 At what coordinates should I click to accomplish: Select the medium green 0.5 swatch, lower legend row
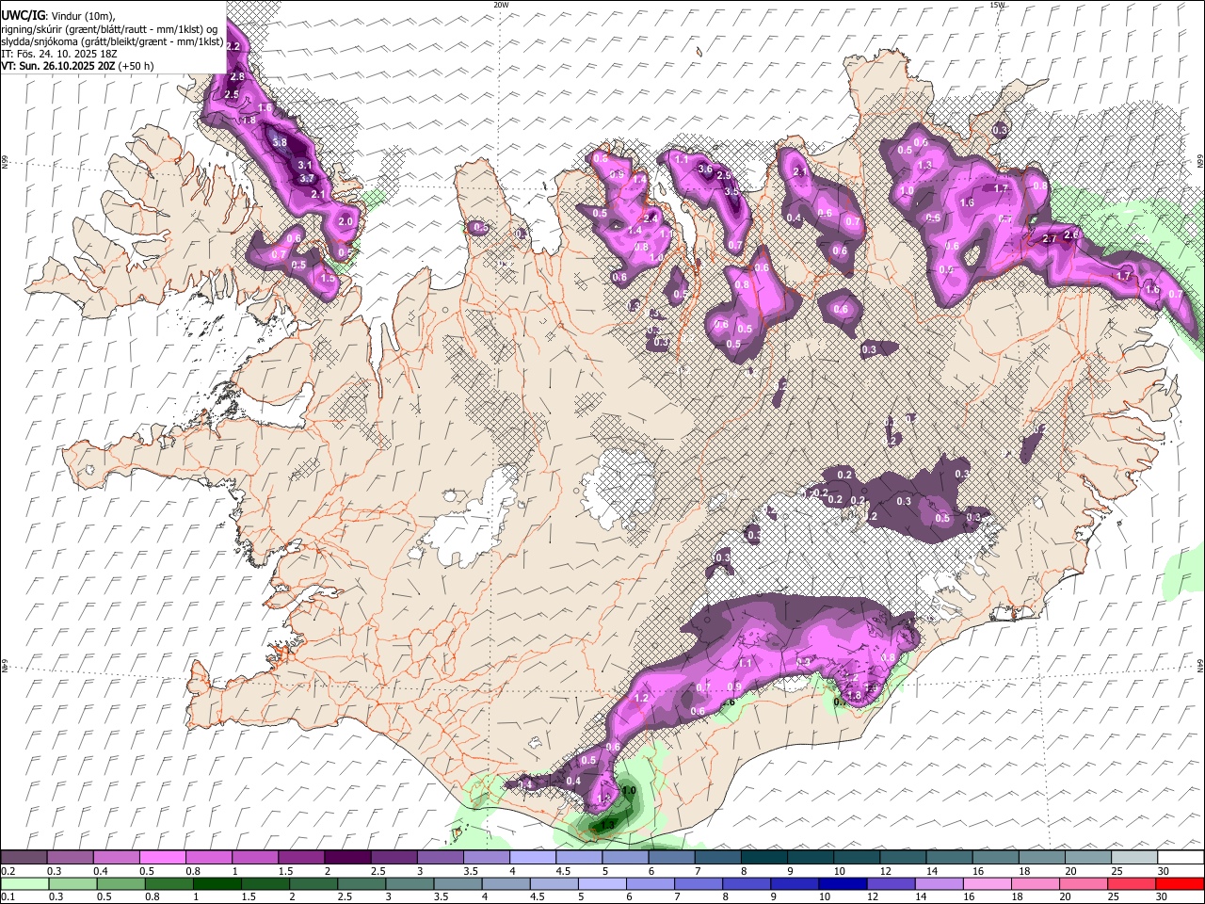(120, 883)
